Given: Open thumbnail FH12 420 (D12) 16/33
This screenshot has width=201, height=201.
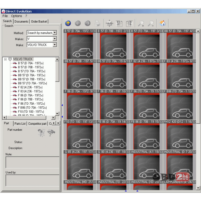Looking at the screenshot, I should point(180,135).
